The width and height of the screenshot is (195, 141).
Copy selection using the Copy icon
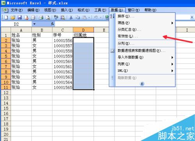(78, 17)
